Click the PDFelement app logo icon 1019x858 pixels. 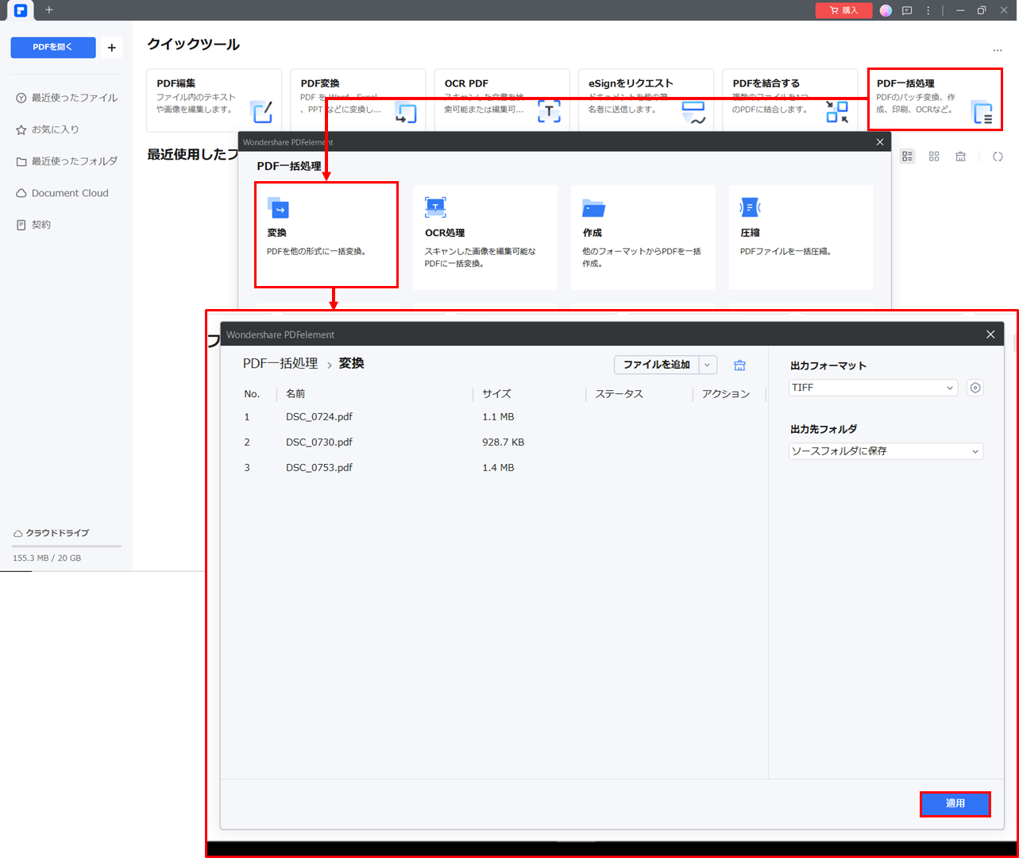coord(21,10)
